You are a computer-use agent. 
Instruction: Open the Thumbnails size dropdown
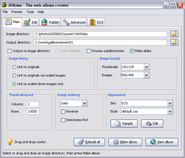146,67
